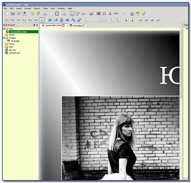Open the Format menu
The image size is (191, 183).
(x=28, y=8)
